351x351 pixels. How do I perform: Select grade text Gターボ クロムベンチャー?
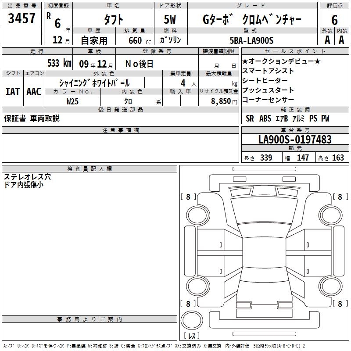pos(252,20)
